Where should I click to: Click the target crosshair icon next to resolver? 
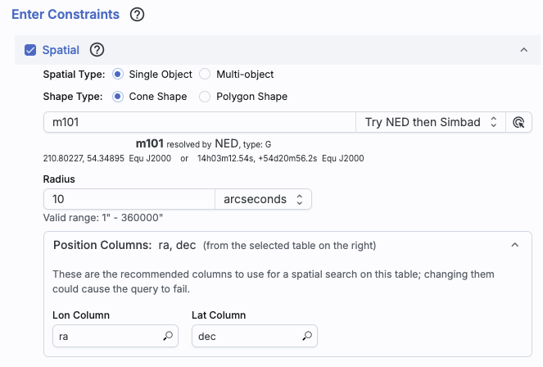pyautogui.click(x=518, y=122)
